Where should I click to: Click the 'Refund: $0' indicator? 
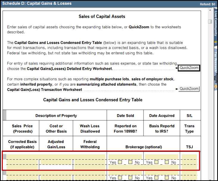tap(208, 4)
